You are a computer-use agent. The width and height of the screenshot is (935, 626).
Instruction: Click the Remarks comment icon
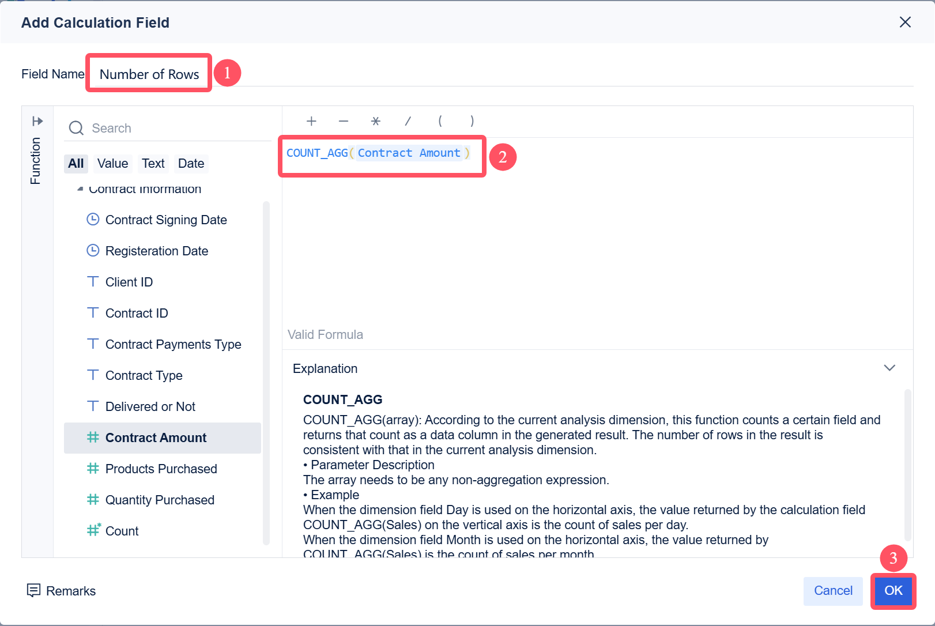(34, 590)
